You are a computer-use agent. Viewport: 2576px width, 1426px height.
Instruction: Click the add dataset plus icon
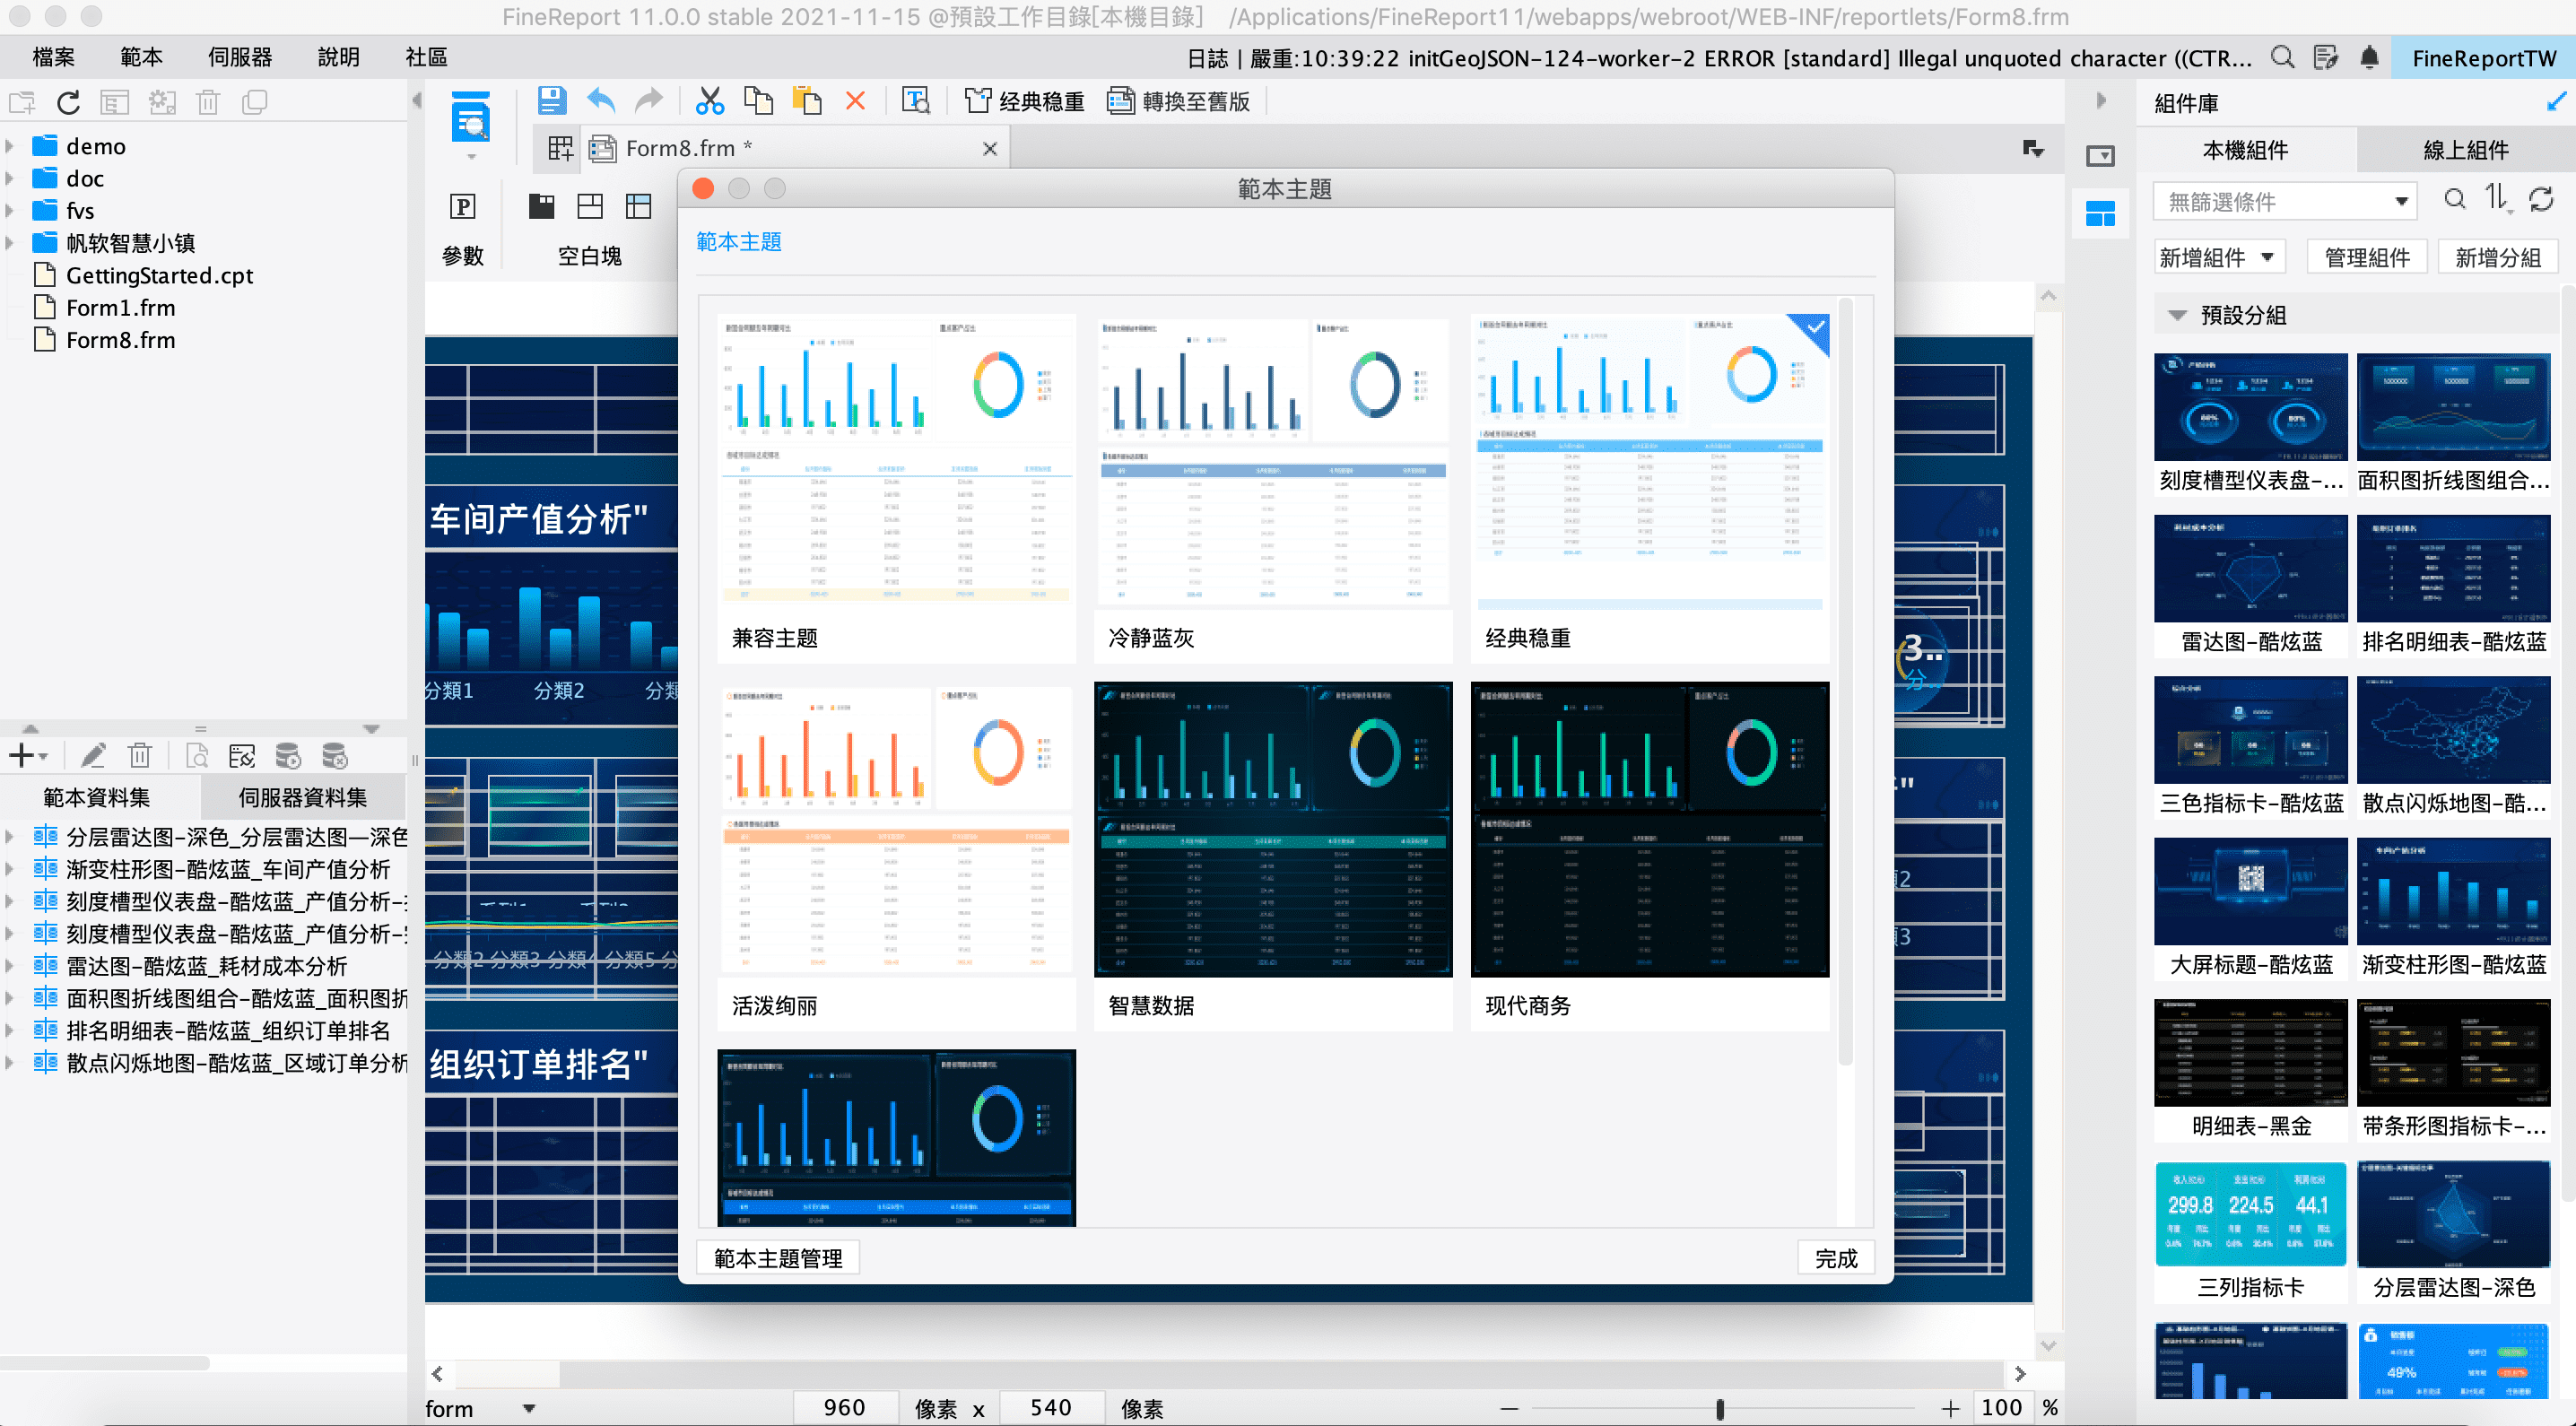[x=22, y=756]
